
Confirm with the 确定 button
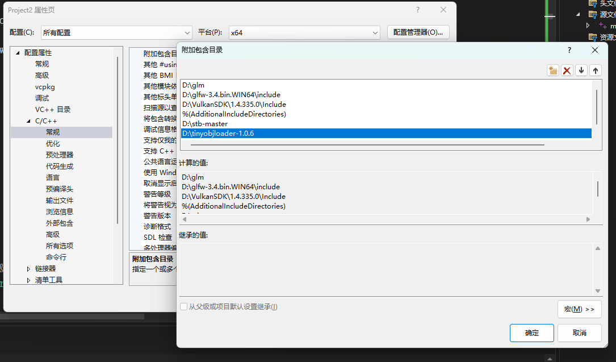(x=532, y=333)
